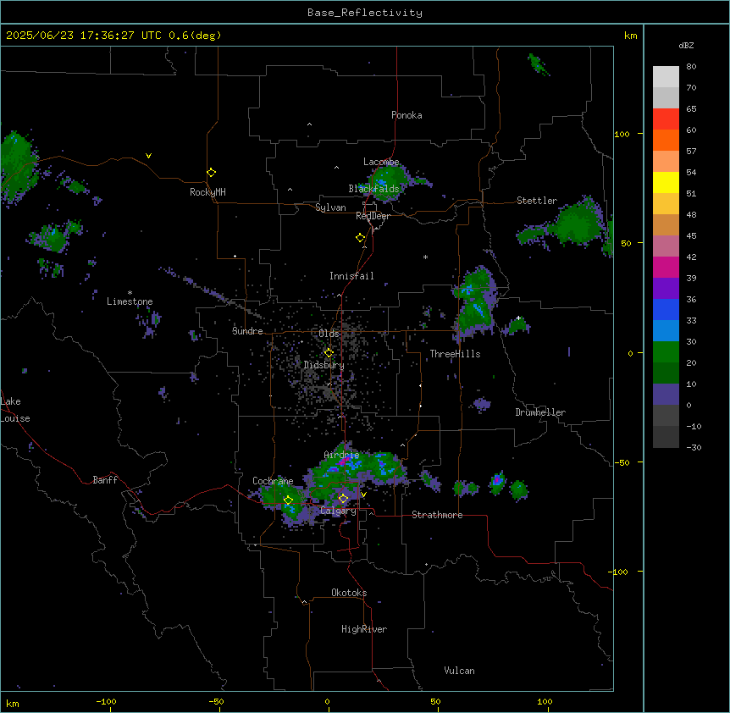
Task: Click the green echo over Lacombe and Blackfalds
Action: tap(388, 182)
